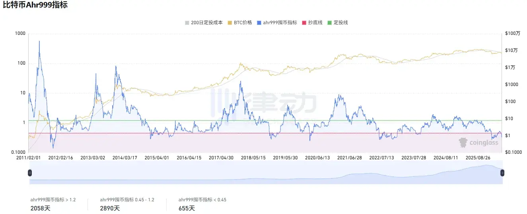Click the 2025/08/26 x-axis date label

tap(478, 158)
